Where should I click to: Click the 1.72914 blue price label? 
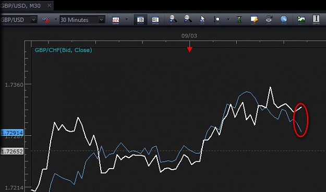[12, 133]
